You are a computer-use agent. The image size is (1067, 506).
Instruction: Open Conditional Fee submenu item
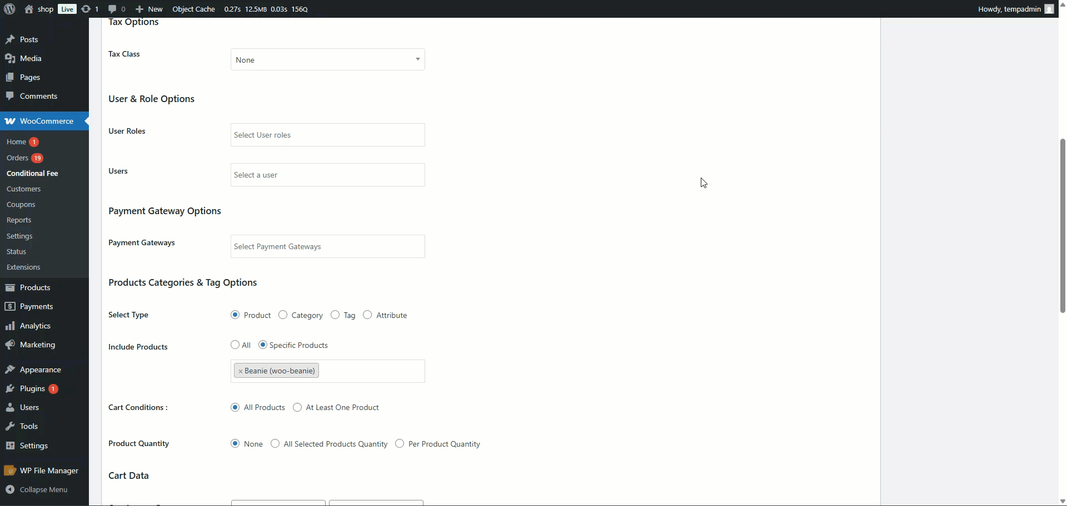32,173
